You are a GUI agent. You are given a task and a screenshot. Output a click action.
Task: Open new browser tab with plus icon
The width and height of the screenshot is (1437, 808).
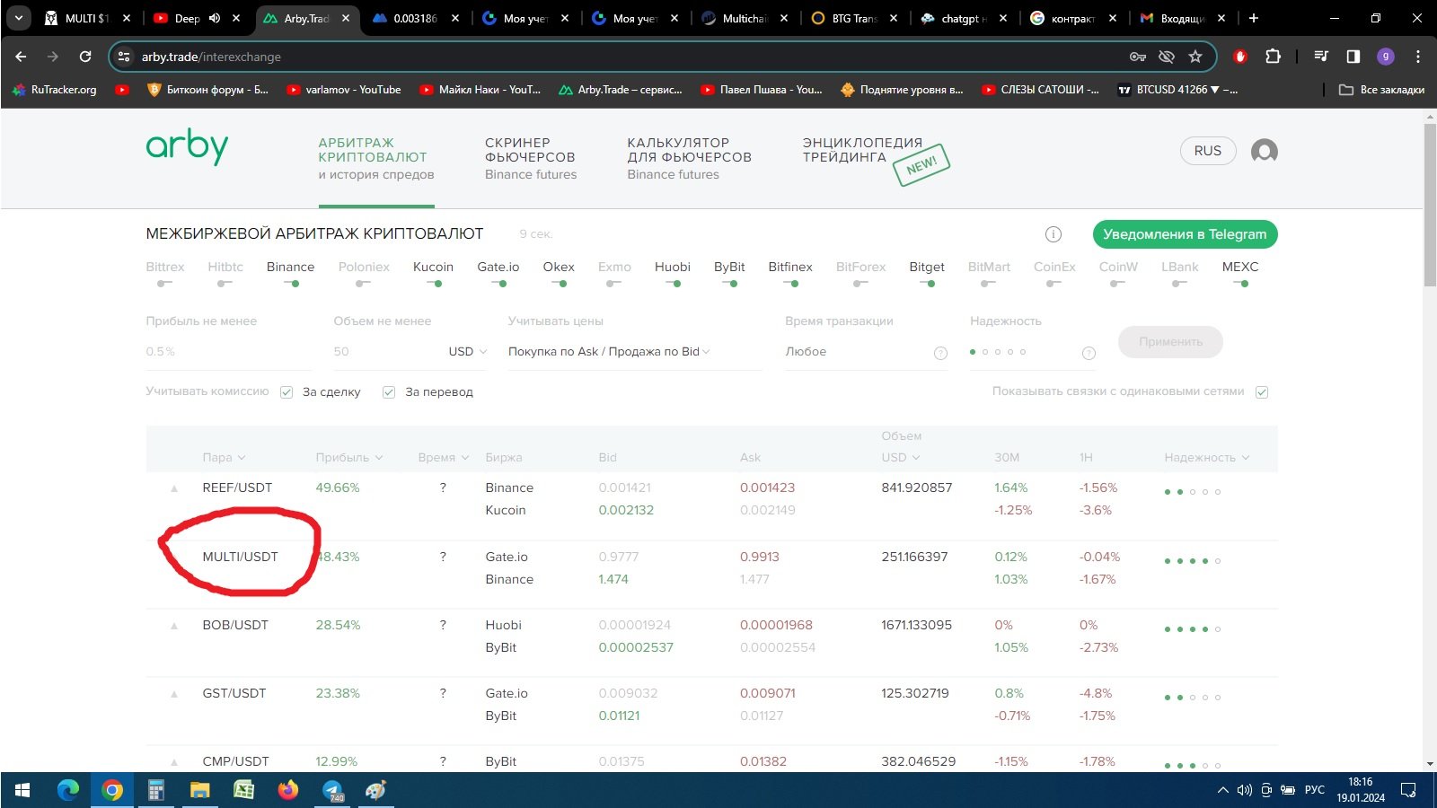point(1254,18)
